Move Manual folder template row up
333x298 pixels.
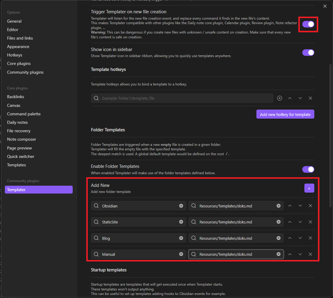tap(290, 254)
